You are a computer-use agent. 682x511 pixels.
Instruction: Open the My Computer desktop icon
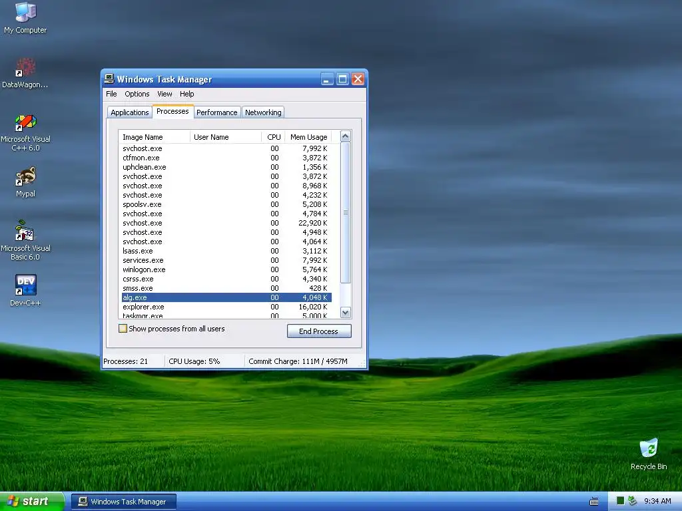25,18
